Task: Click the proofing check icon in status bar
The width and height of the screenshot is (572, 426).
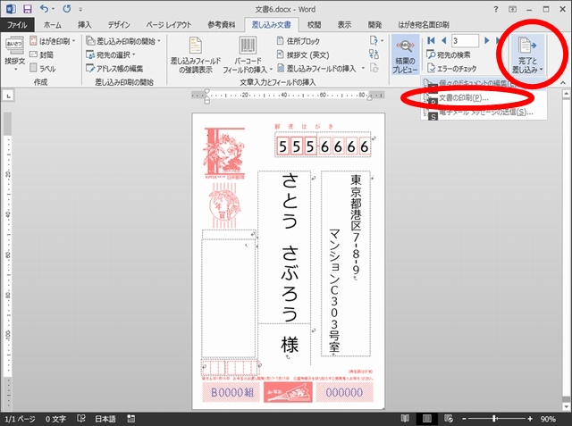Action: [81, 419]
